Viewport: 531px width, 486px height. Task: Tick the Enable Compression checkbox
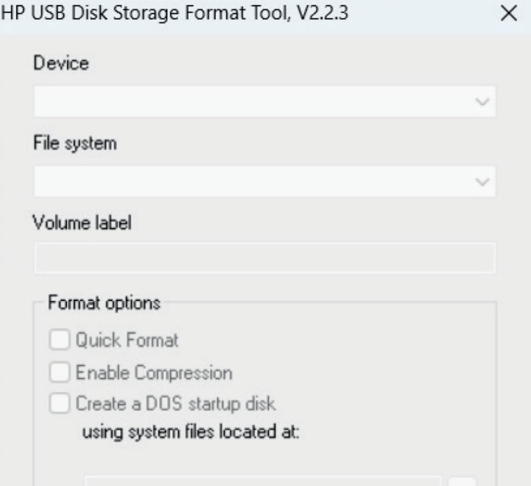click(x=60, y=372)
